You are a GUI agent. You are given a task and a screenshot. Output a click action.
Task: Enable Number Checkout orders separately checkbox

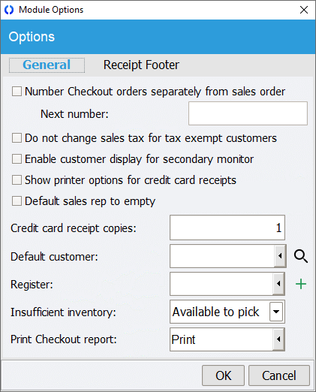[17, 92]
